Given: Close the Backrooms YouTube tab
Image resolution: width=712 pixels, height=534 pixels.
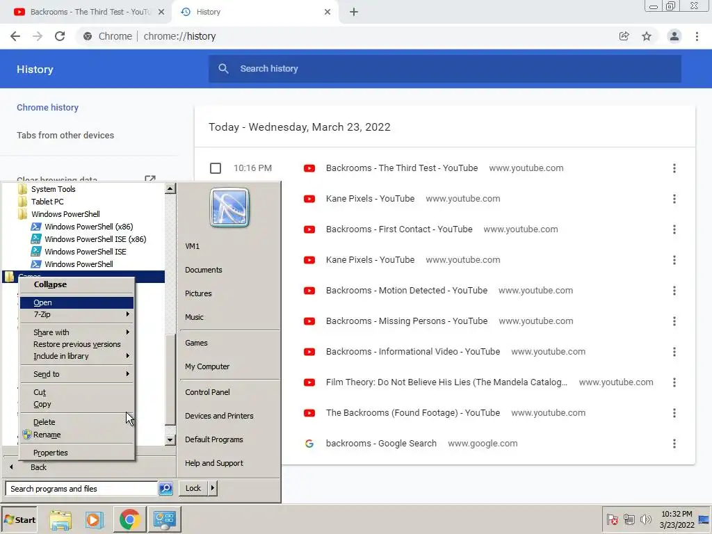Looking at the screenshot, I should pyautogui.click(x=161, y=12).
